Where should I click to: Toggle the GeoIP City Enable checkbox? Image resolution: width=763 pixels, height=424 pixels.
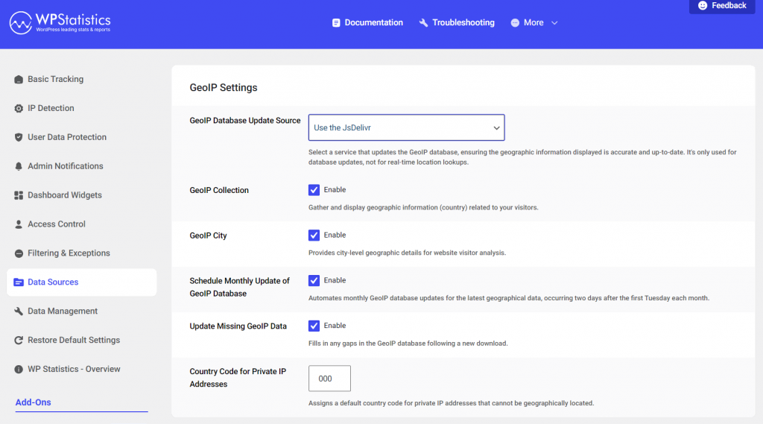point(314,235)
